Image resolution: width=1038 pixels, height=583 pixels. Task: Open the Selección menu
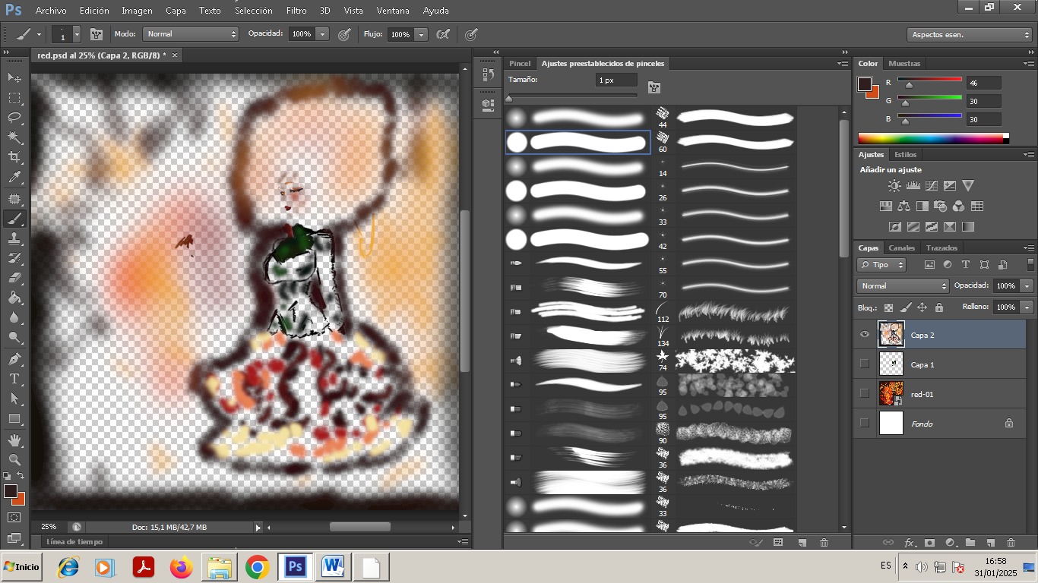click(x=254, y=11)
